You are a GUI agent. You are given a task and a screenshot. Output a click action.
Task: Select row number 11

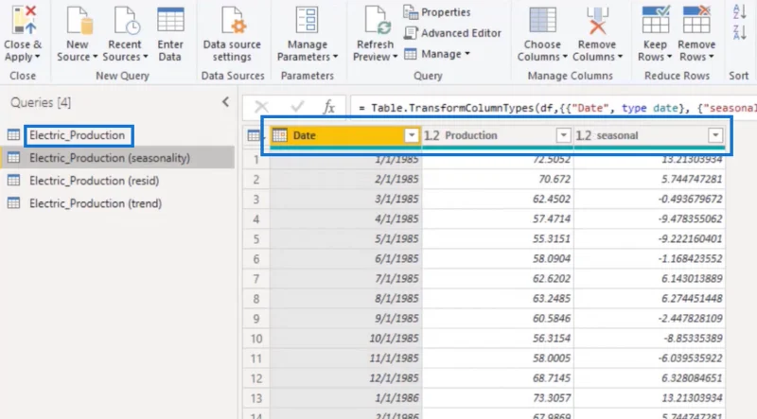[255, 358]
